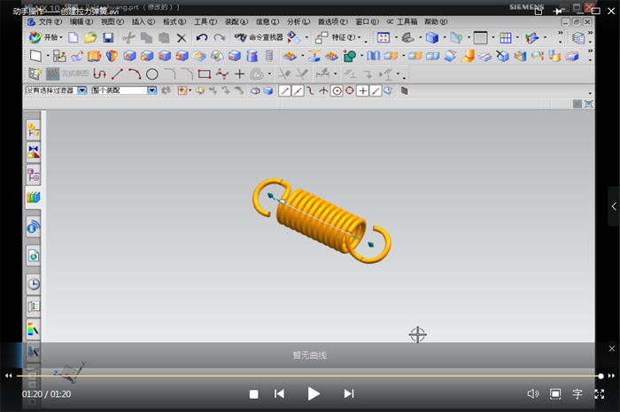The height and width of the screenshot is (412, 620).
Task: Click the Stop playback button
Action: 253,393
